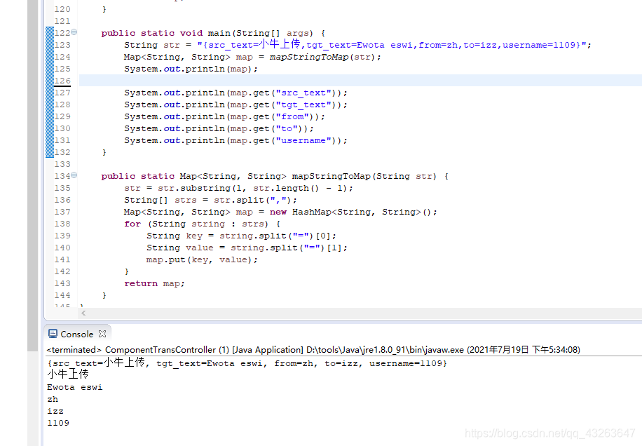Click the console output 小牛上传
This screenshot has height=446, width=642.
(67, 374)
